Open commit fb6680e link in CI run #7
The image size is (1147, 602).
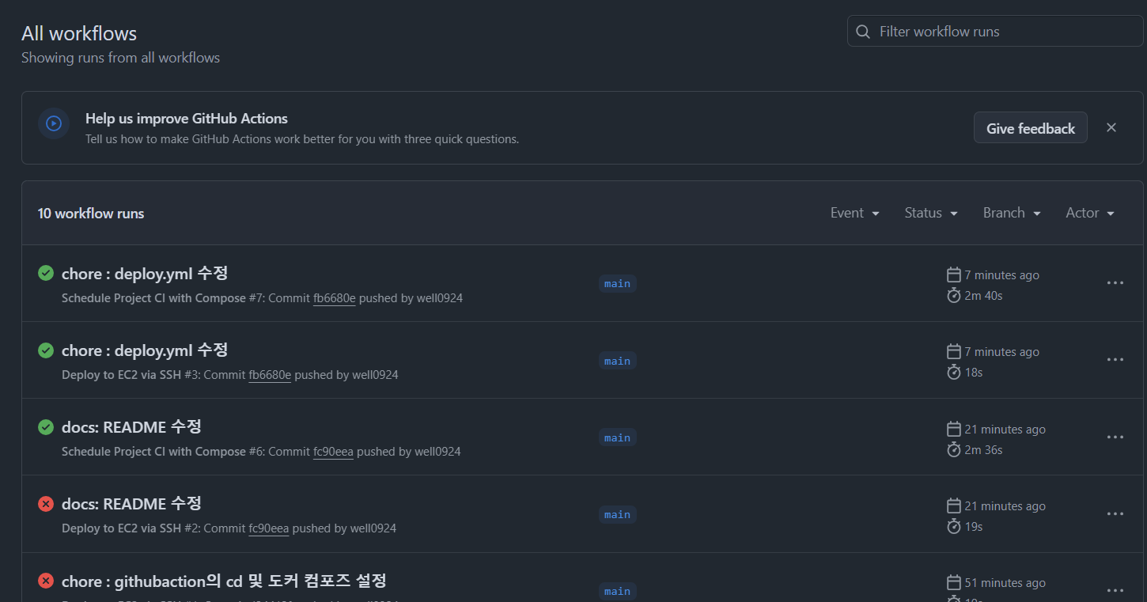[x=335, y=298]
